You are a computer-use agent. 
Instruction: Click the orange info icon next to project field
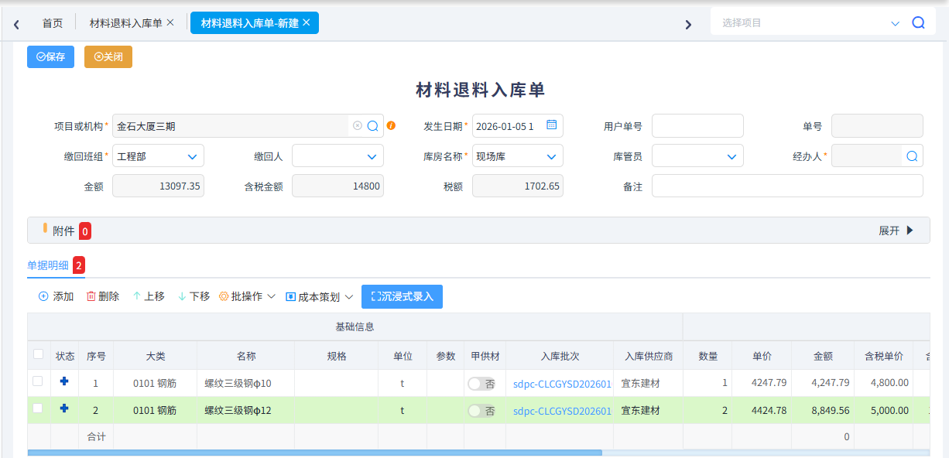pyautogui.click(x=392, y=125)
